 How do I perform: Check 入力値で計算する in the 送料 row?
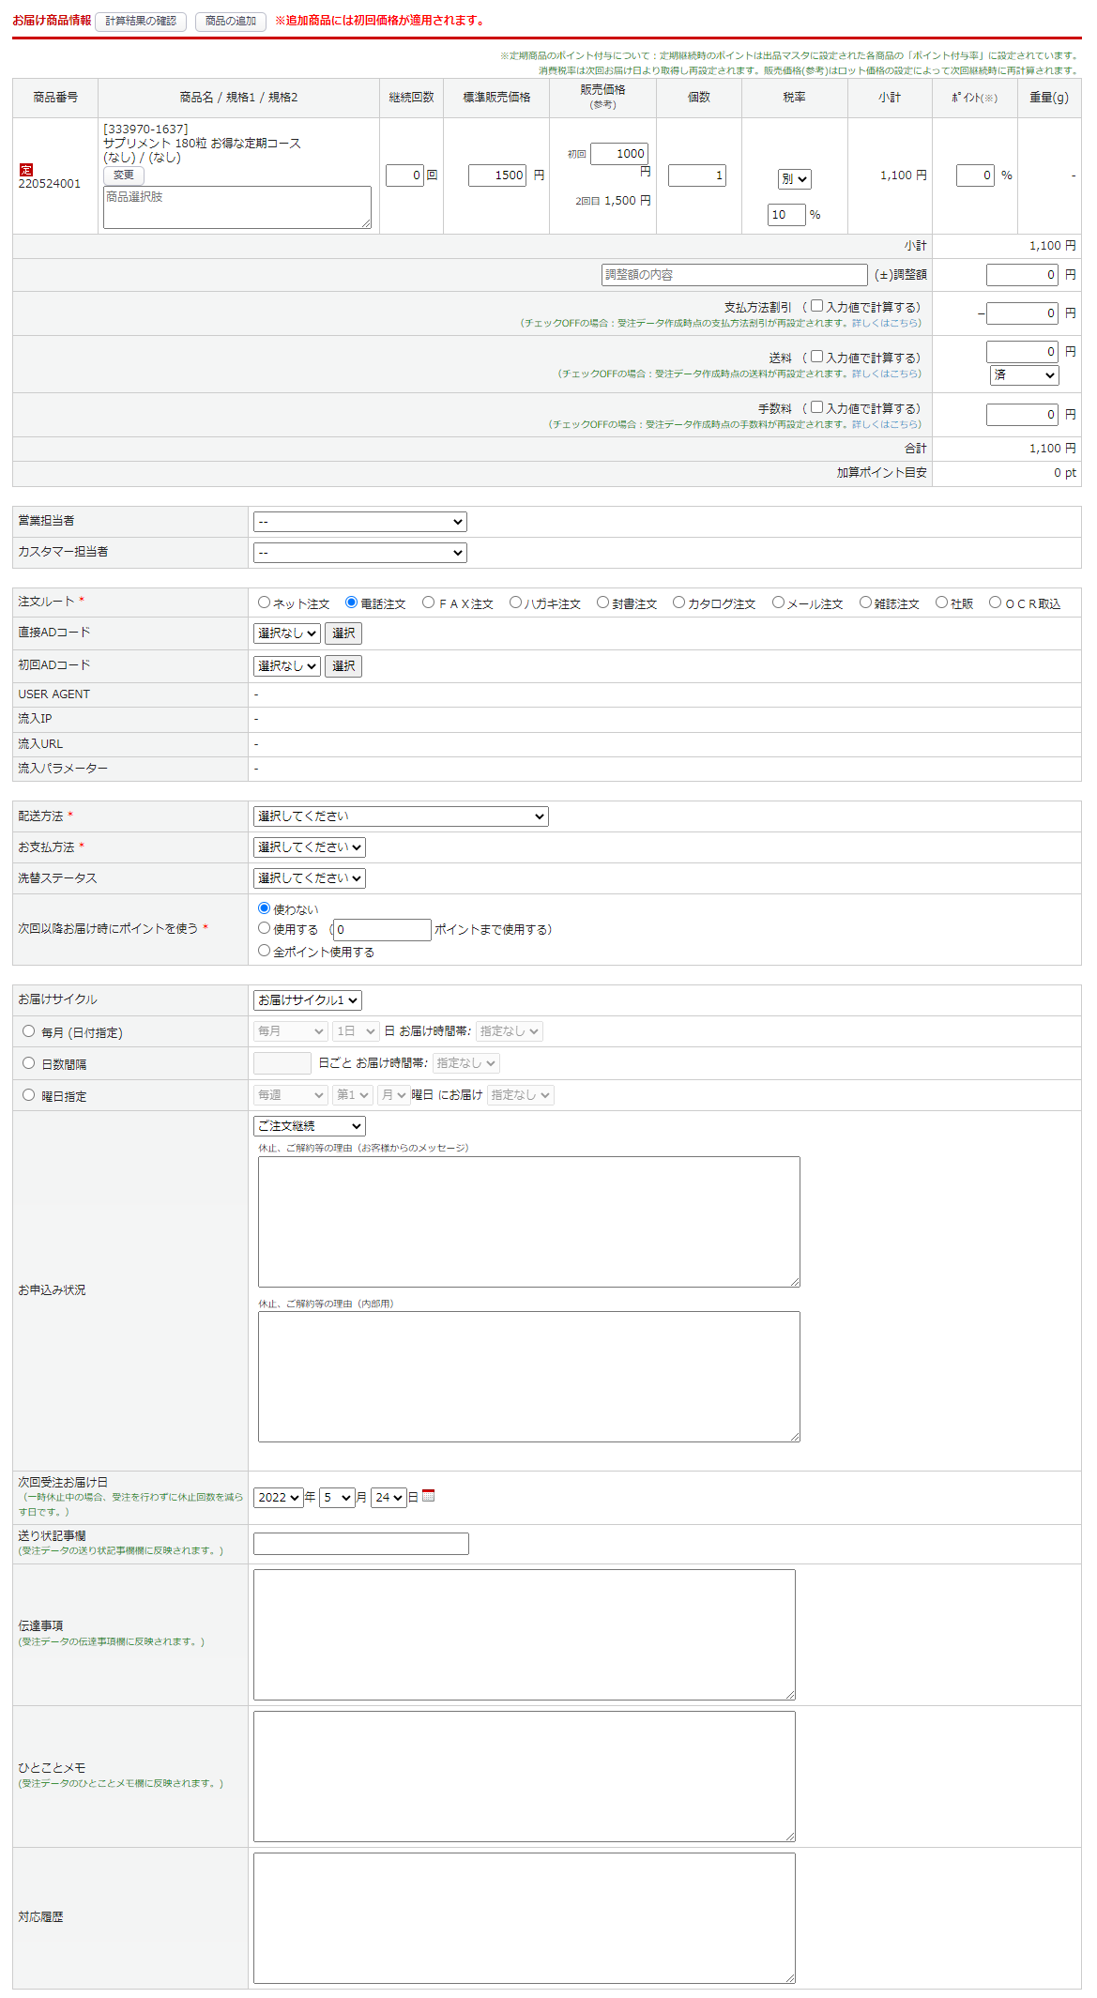816,357
